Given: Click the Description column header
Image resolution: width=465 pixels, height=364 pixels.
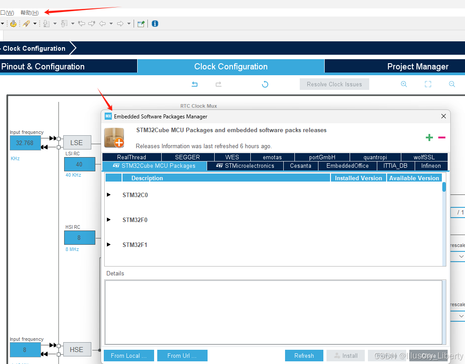Looking at the screenshot, I should pyautogui.click(x=226, y=178).
